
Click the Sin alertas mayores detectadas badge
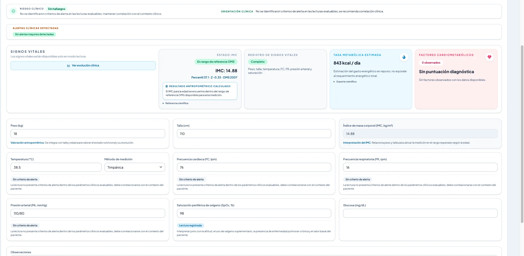click(34, 34)
